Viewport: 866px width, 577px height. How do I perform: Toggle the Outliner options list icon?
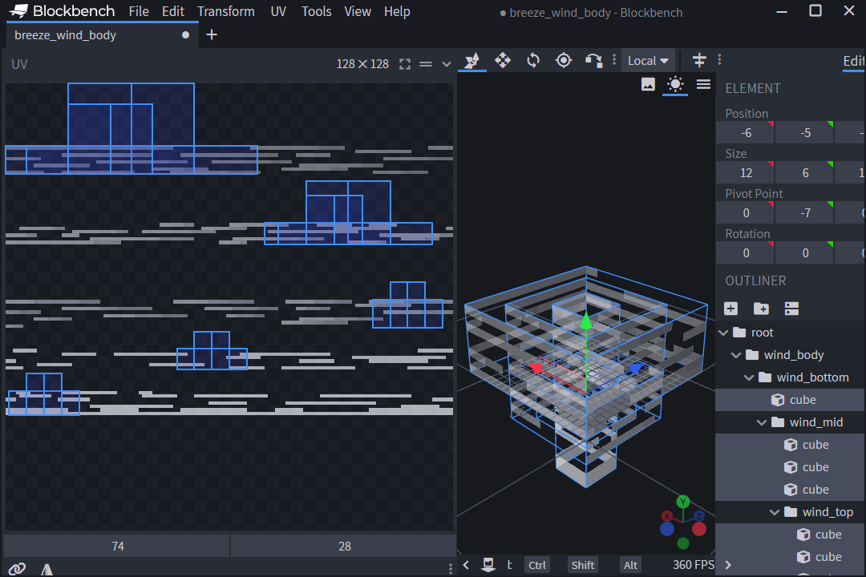[x=791, y=309]
